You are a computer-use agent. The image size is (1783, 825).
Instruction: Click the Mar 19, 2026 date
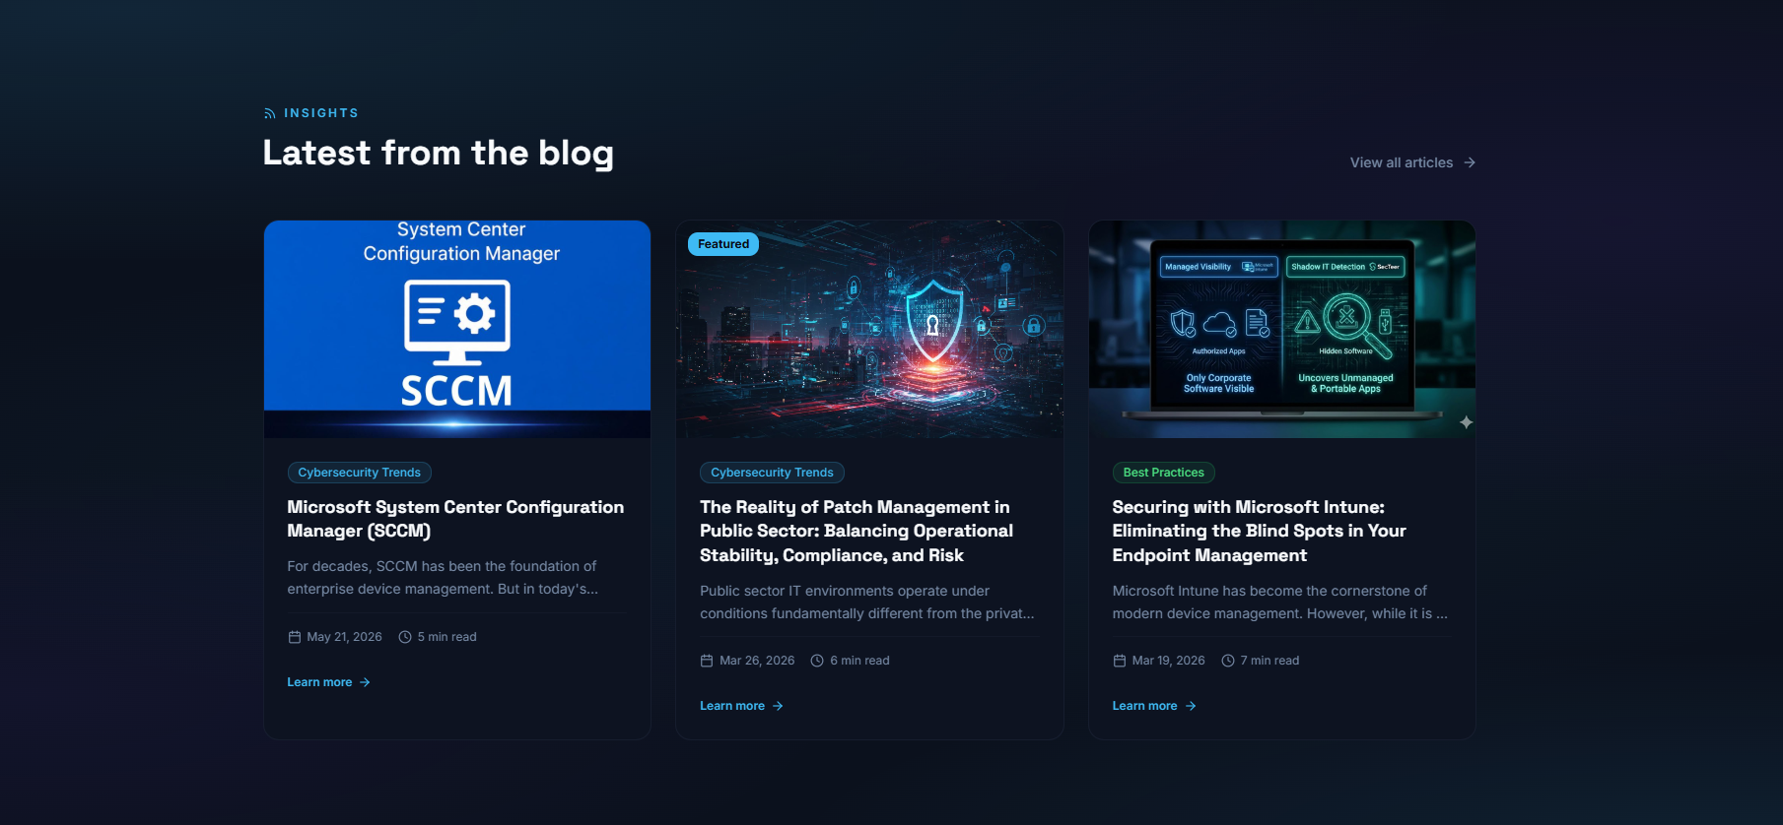tap(1168, 661)
